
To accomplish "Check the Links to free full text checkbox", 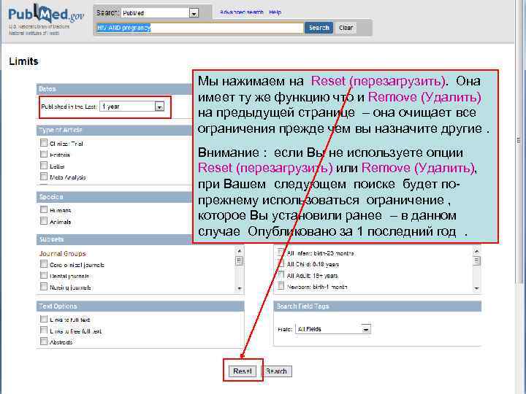I will pos(44,331).
